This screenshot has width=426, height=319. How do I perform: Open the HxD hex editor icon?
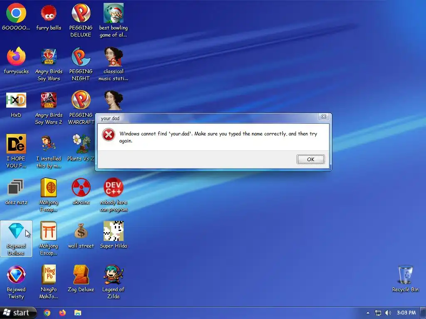coord(16,104)
